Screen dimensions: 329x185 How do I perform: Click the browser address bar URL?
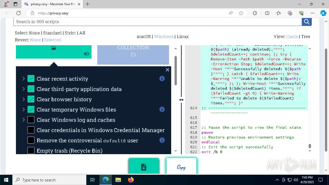click(x=53, y=13)
